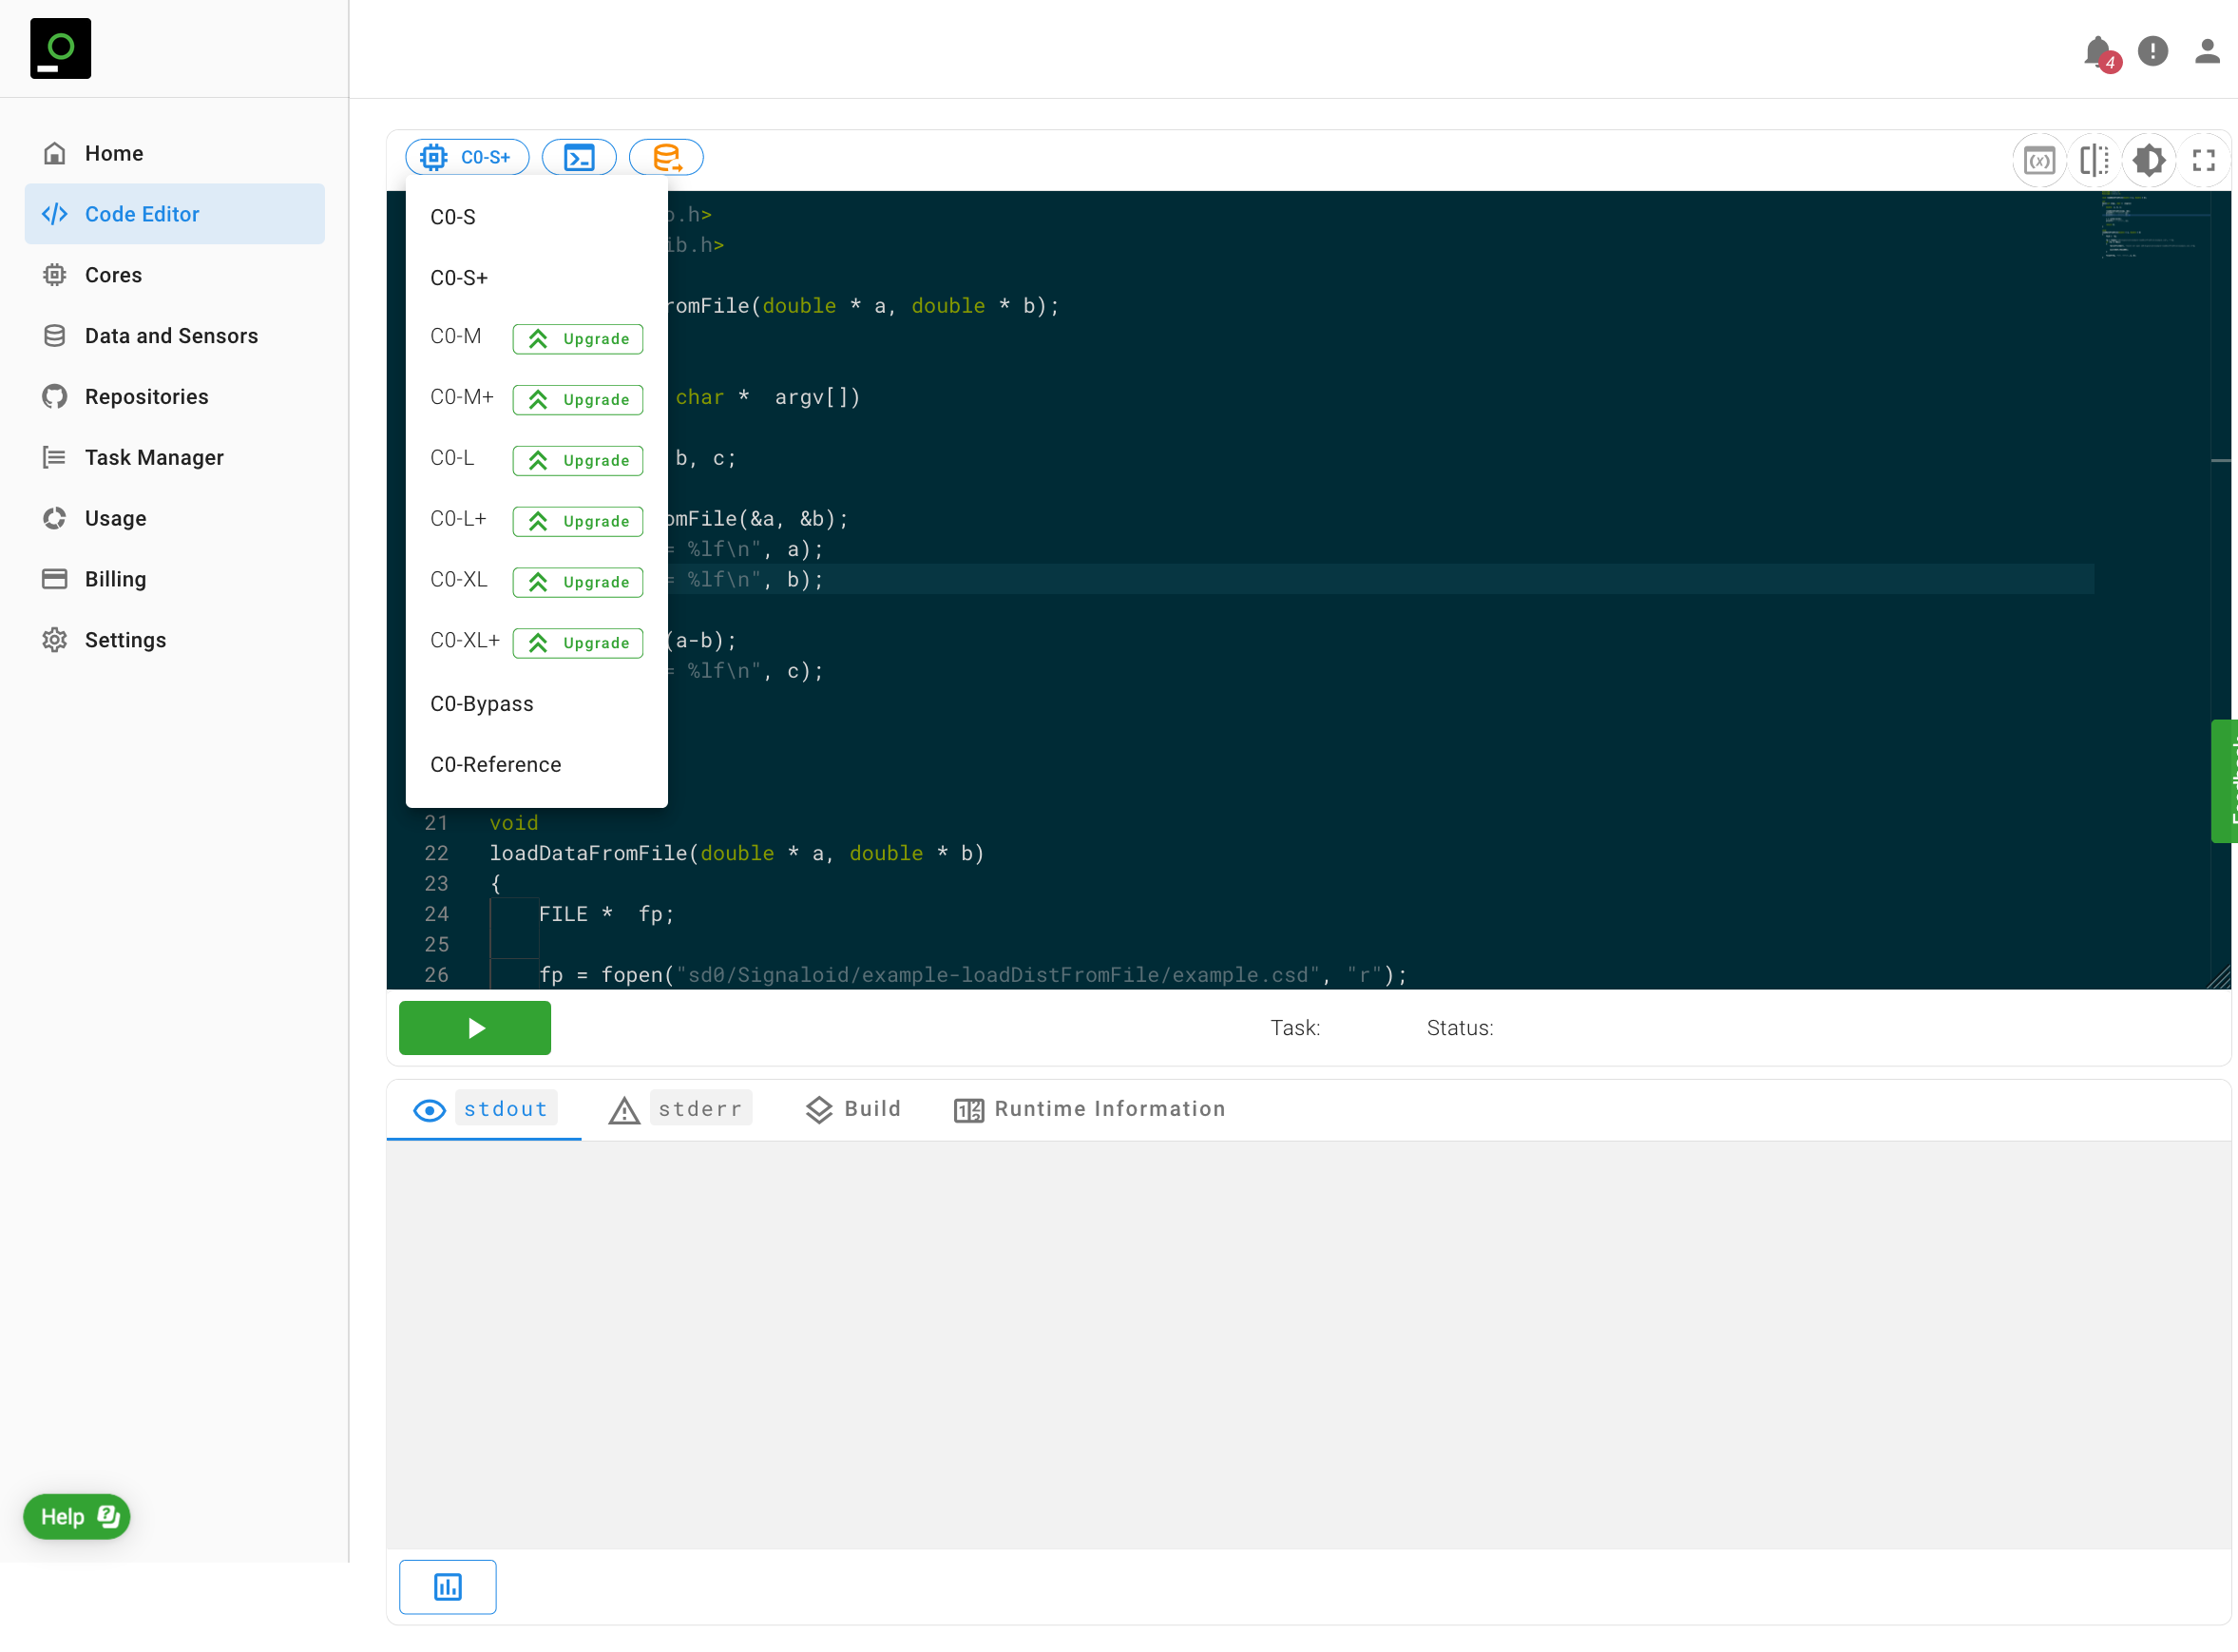Click Upgrade button next to C0-M
This screenshot has width=2238, height=1652.
[577, 339]
